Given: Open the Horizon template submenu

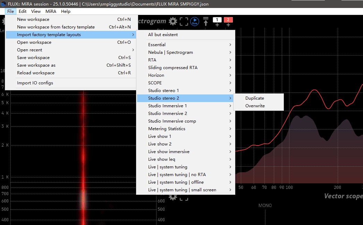Looking at the screenshot, I should pos(186,75).
